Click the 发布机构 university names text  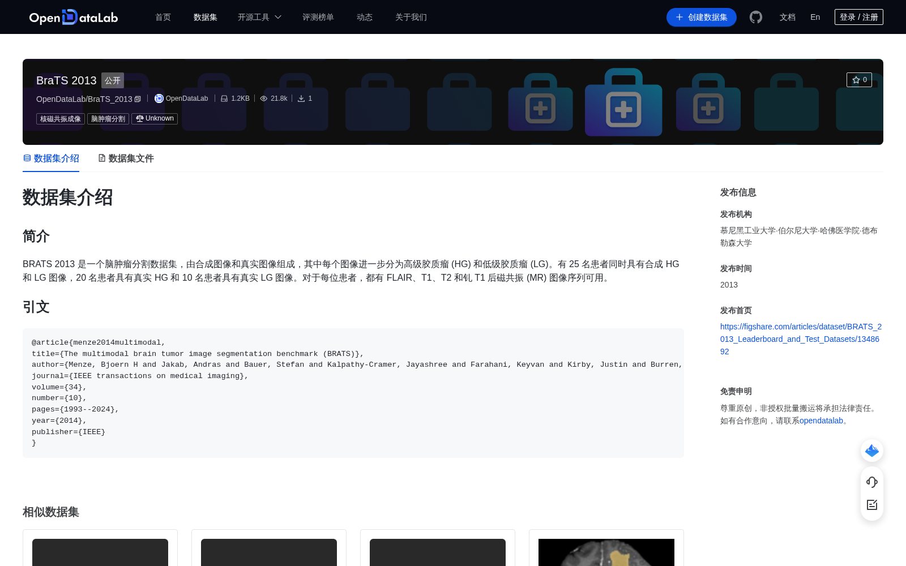pos(799,237)
